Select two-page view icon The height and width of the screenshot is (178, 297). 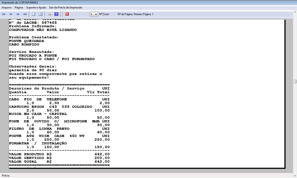[41, 14]
